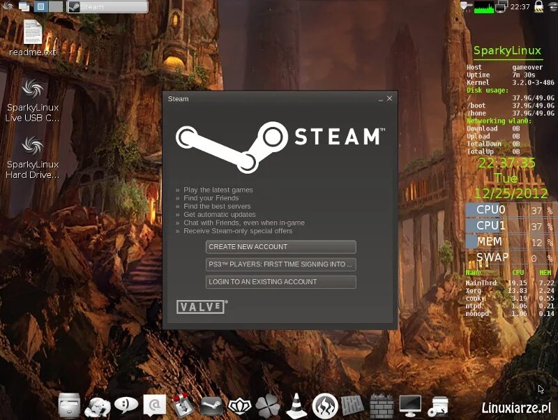Select LOGIN TO AN EXISTING ACCOUNT
The image size is (558, 420).
tap(281, 282)
